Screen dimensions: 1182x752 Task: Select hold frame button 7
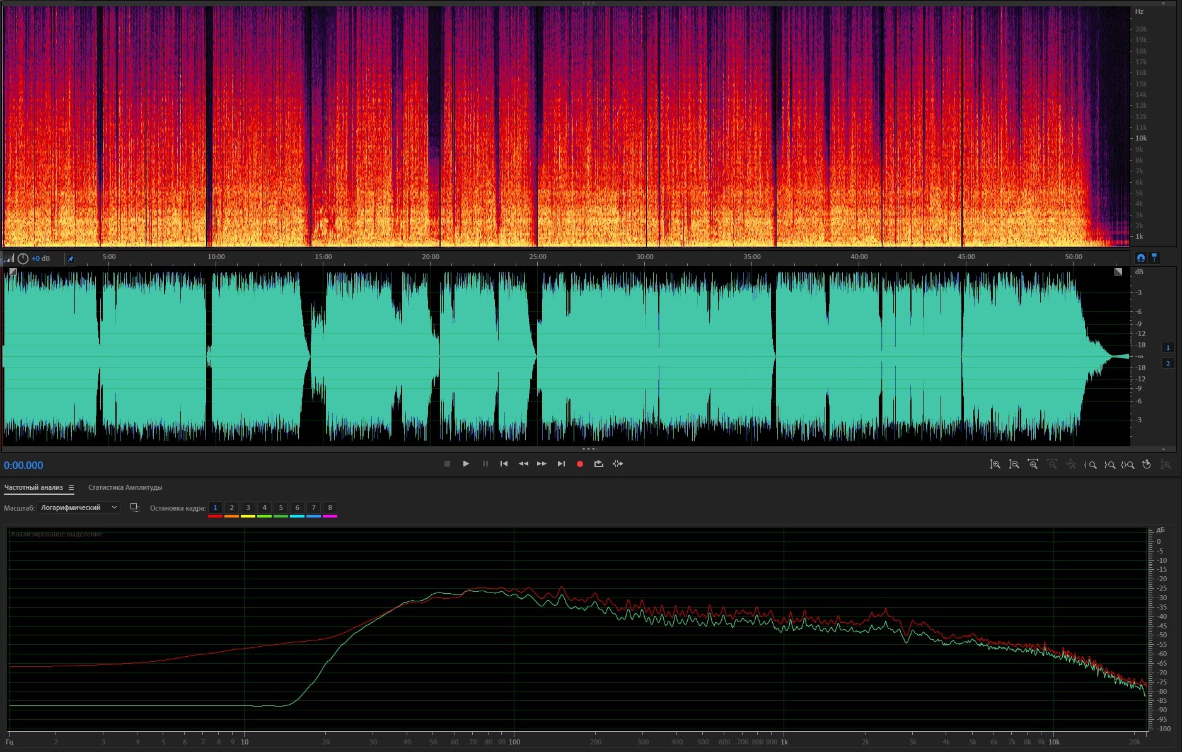coord(313,508)
